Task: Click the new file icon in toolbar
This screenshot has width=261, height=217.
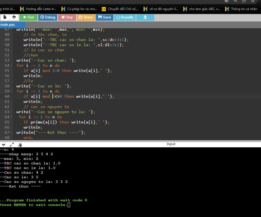Action: coord(5,17)
